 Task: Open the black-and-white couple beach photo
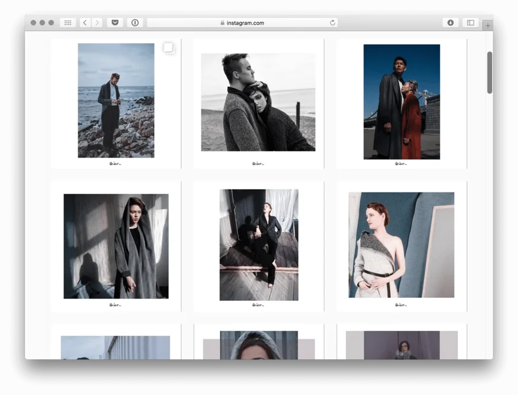(x=258, y=102)
